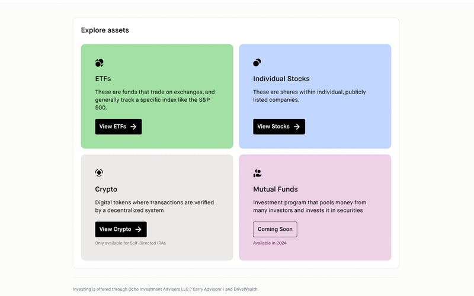Click the ETFs icon in green card
This screenshot has height=296, width=474.
click(x=100, y=63)
